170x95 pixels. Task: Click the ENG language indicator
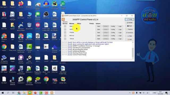click(155, 93)
